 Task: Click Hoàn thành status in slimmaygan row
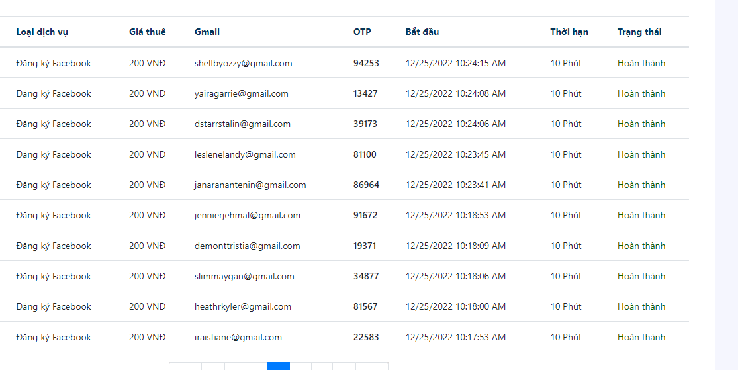click(641, 276)
